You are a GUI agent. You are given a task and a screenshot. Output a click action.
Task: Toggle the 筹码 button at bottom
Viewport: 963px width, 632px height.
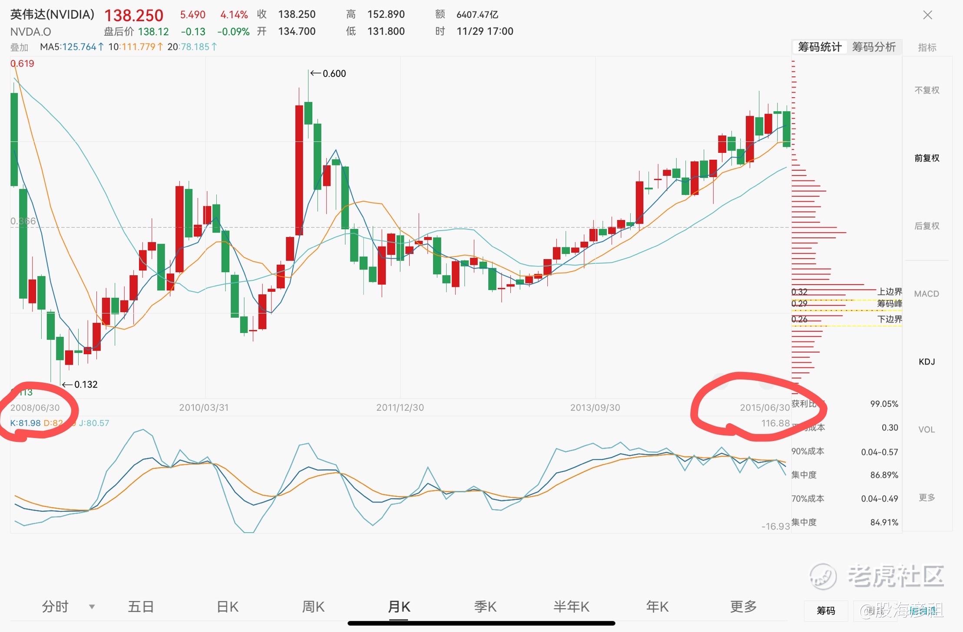pyautogui.click(x=826, y=611)
